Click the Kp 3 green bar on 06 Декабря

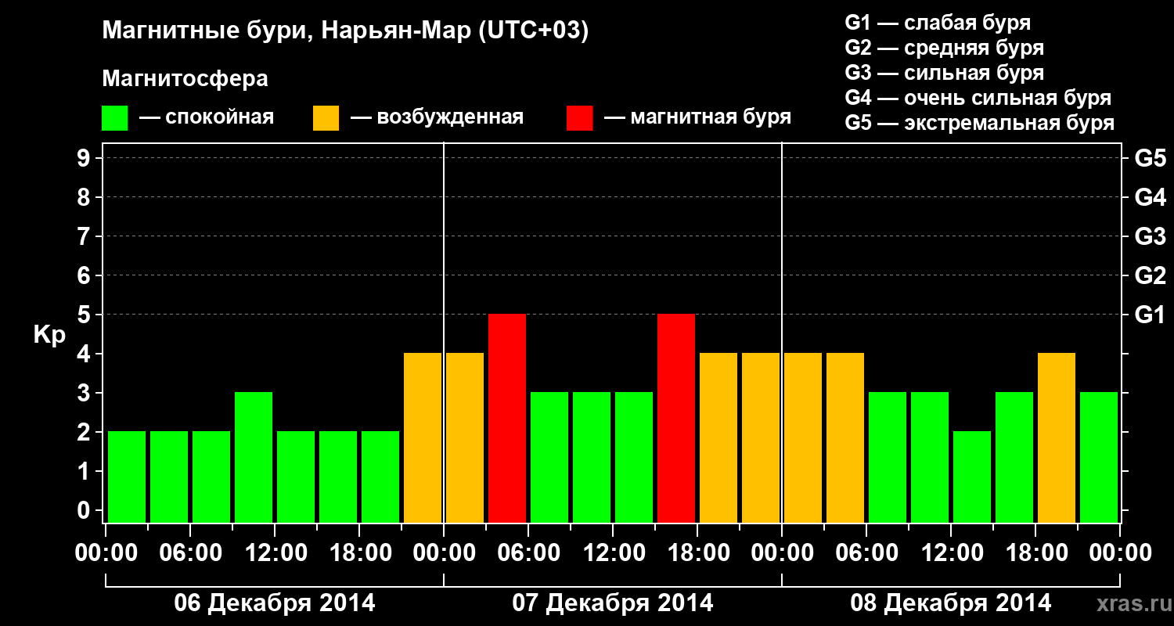click(x=254, y=457)
